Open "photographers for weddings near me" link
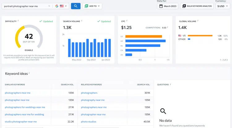Image resolution: width=232 pixels, height=128 pixels. 25,107
